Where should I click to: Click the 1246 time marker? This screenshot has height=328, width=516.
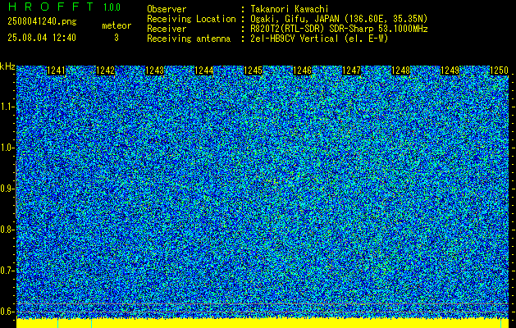(302, 71)
